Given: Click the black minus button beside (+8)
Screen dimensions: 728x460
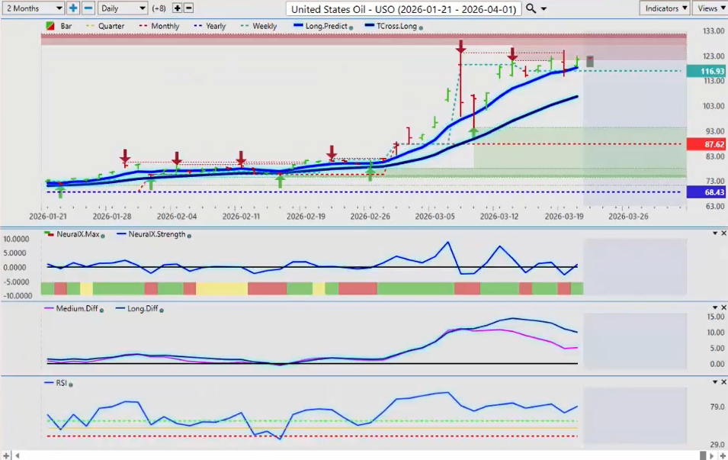Looking at the screenshot, I should coord(188,8).
